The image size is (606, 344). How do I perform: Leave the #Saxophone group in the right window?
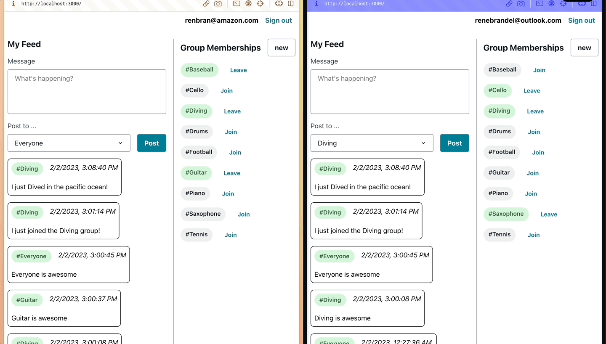coord(549,214)
